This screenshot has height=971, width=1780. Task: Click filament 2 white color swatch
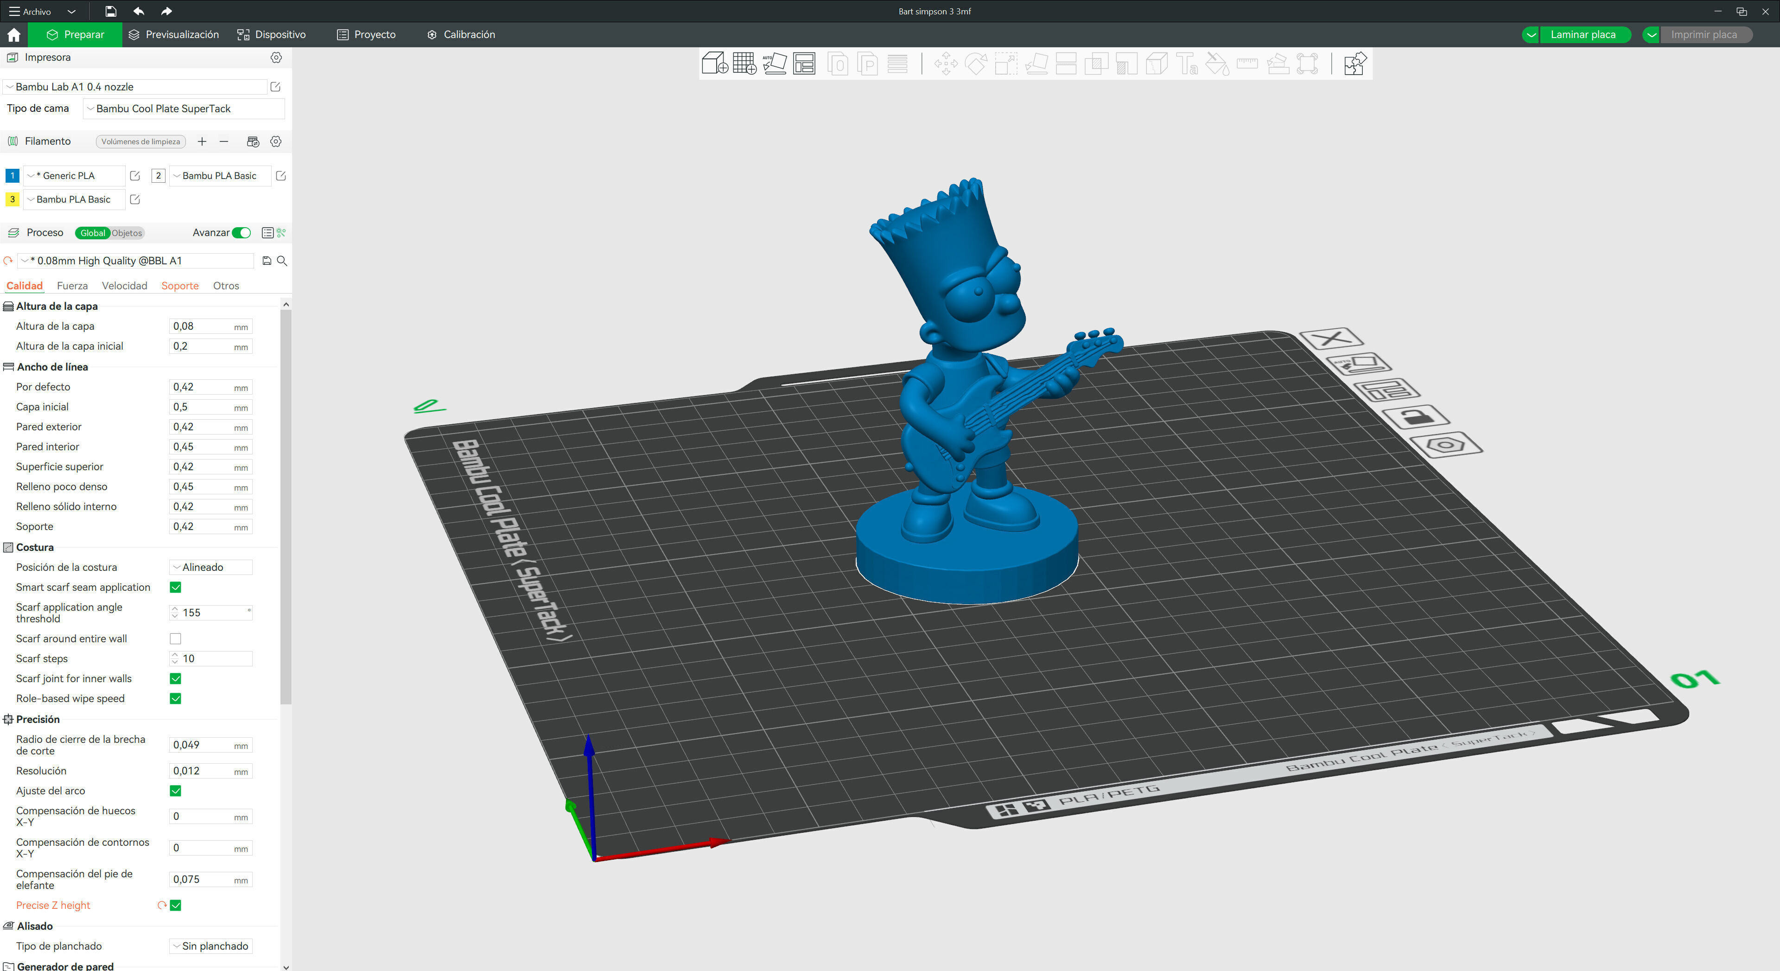[x=158, y=176]
